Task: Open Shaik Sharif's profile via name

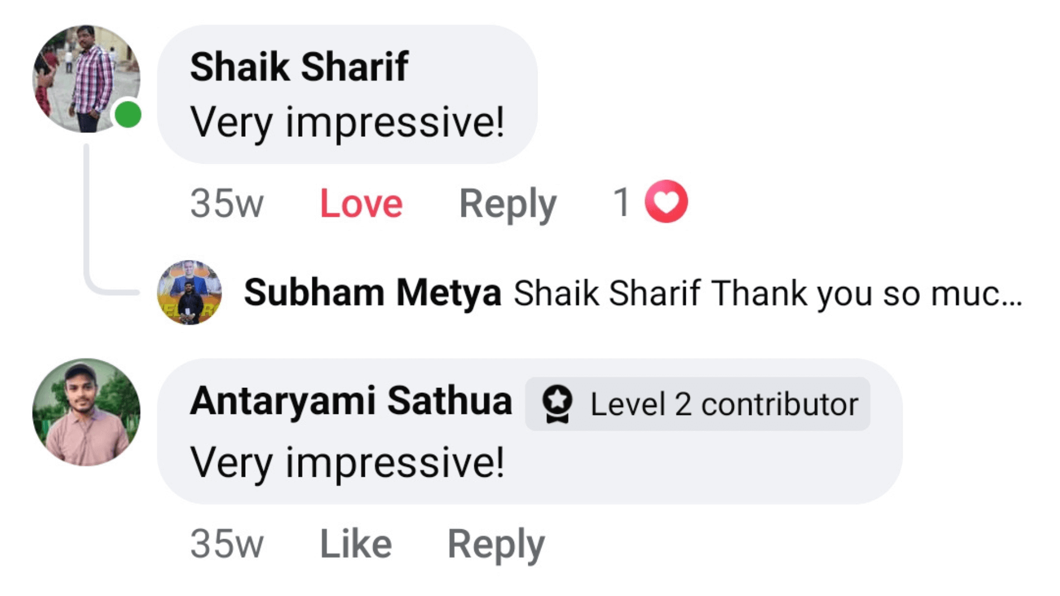Action: coord(299,67)
